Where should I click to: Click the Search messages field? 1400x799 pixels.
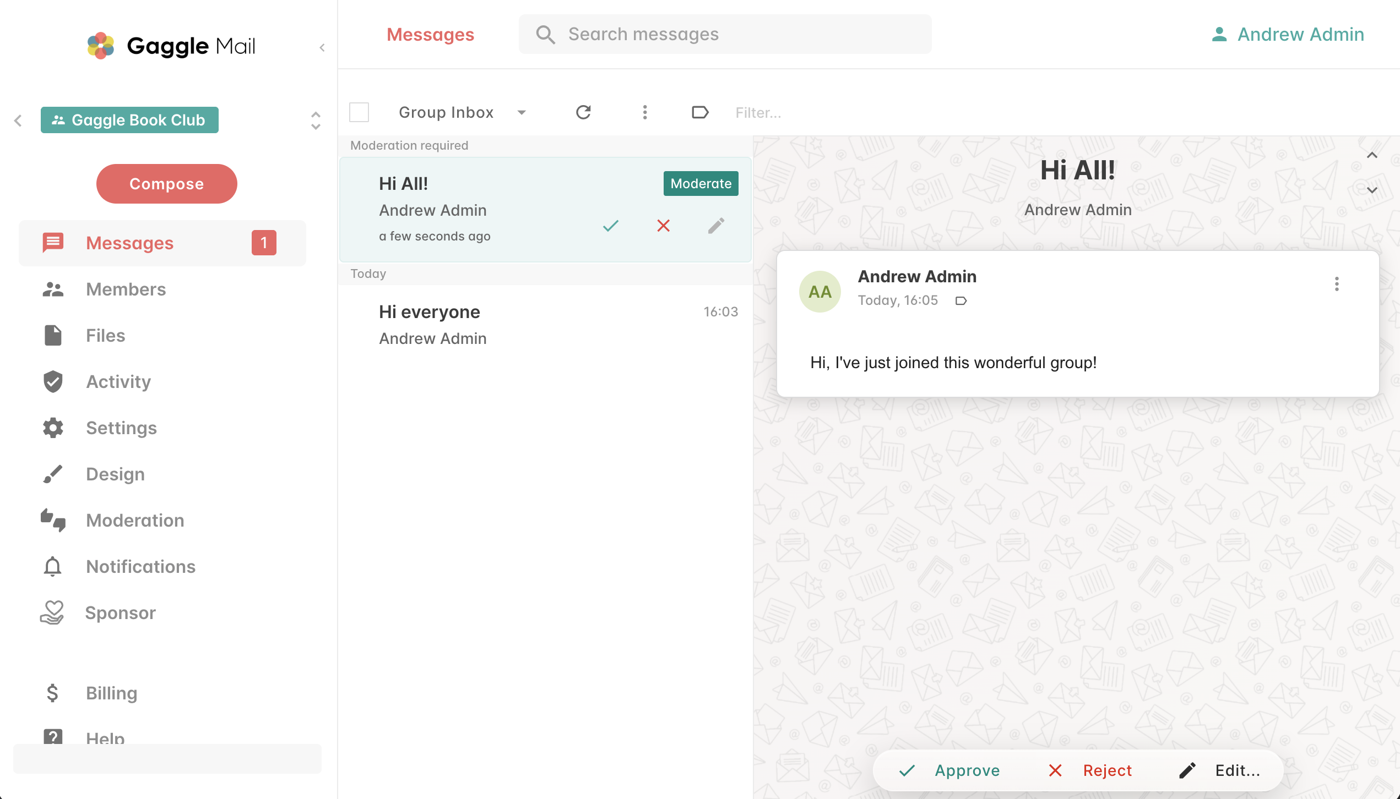tap(725, 34)
